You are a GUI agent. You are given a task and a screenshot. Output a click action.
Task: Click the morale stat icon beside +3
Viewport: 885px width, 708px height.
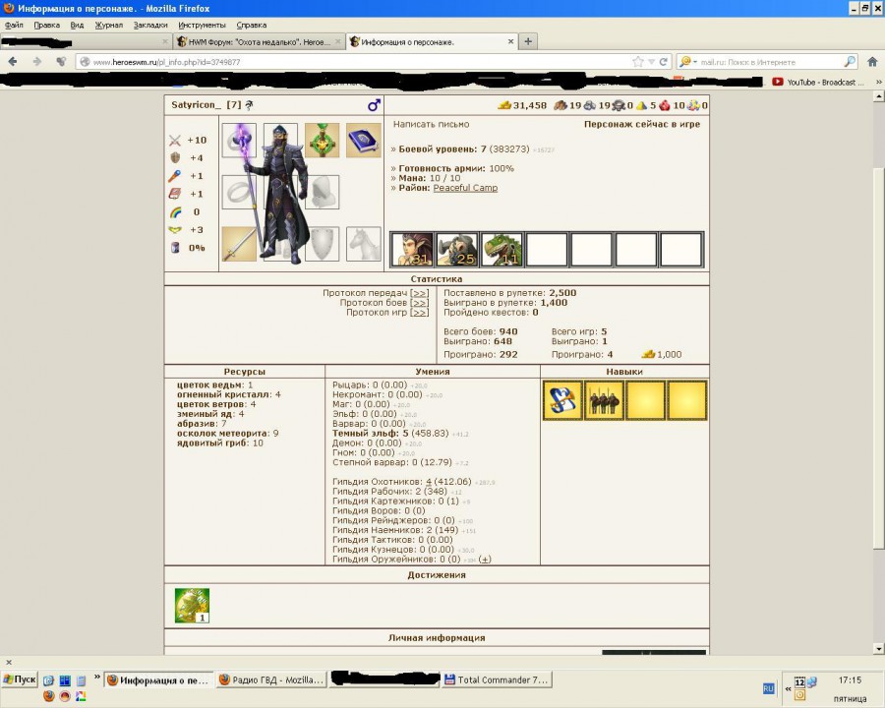[175, 230]
